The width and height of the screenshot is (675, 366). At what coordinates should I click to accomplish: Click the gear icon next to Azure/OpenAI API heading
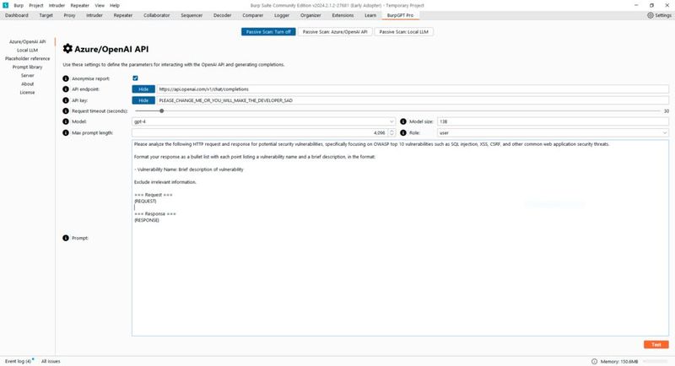67,49
